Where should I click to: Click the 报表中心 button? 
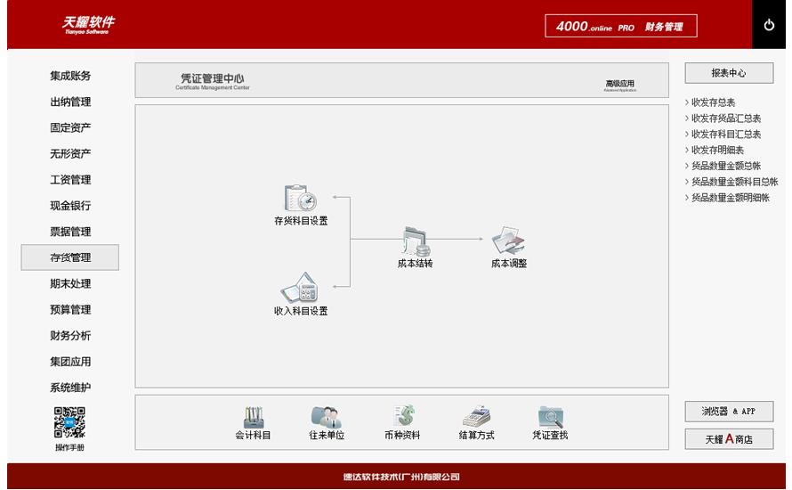[729, 73]
